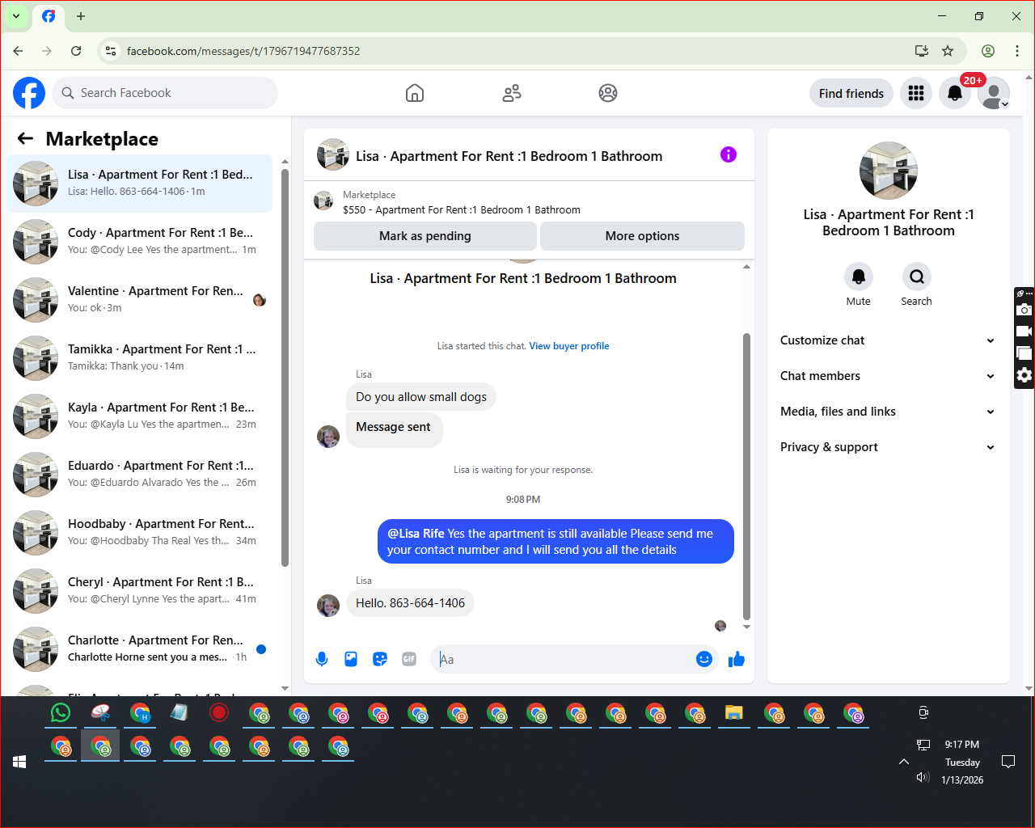
Task: Click chat messages scrollbar
Action: coord(746,477)
